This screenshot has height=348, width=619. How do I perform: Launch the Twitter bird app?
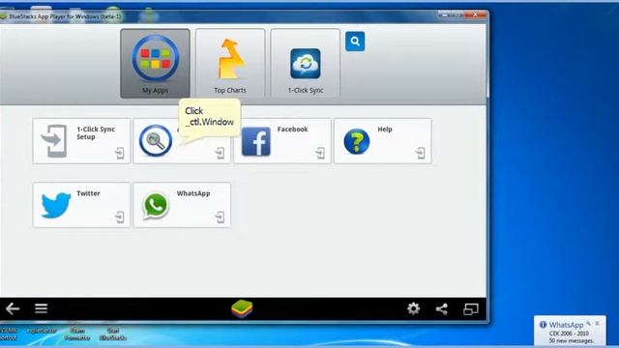pos(81,205)
